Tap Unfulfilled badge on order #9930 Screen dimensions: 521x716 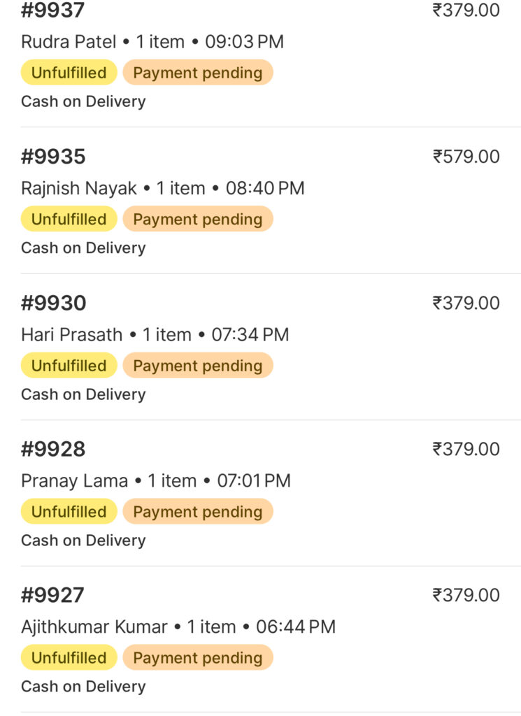(x=69, y=365)
